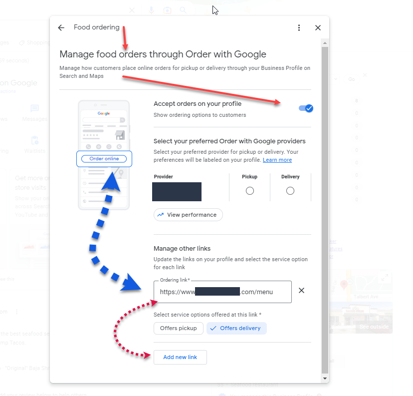Toggle Accept orders on your profile switch
413x396 pixels.
[x=306, y=108]
